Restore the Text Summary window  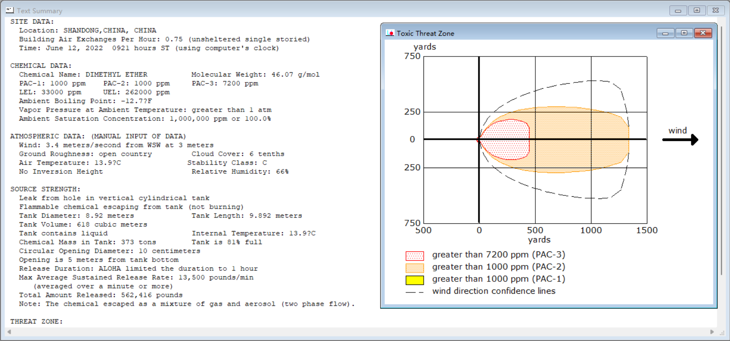click(697, 10)
